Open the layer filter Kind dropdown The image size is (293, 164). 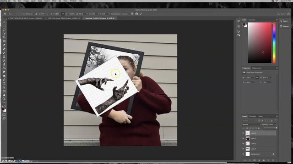click(250, 120)
